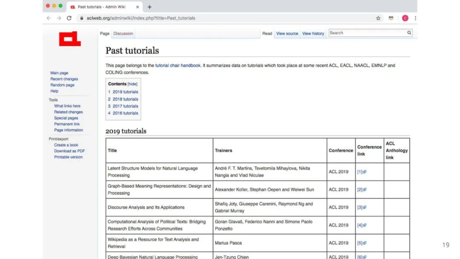Click the red ACL wiki logo

point(70,39)
